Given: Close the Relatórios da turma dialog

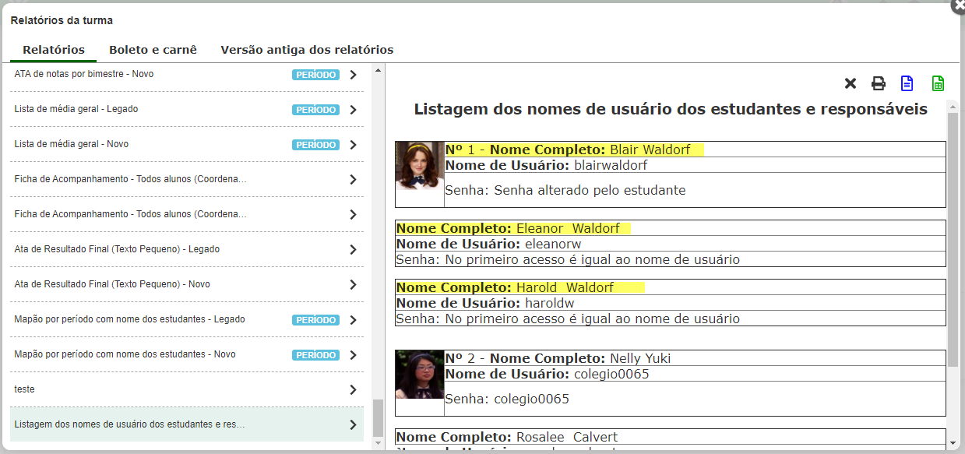Looking at the screenshot, I should [x=958, y=5].
